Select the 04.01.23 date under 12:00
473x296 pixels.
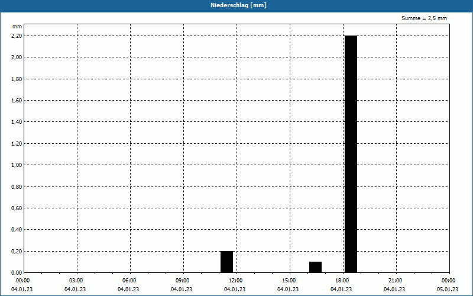pos(235,289)
